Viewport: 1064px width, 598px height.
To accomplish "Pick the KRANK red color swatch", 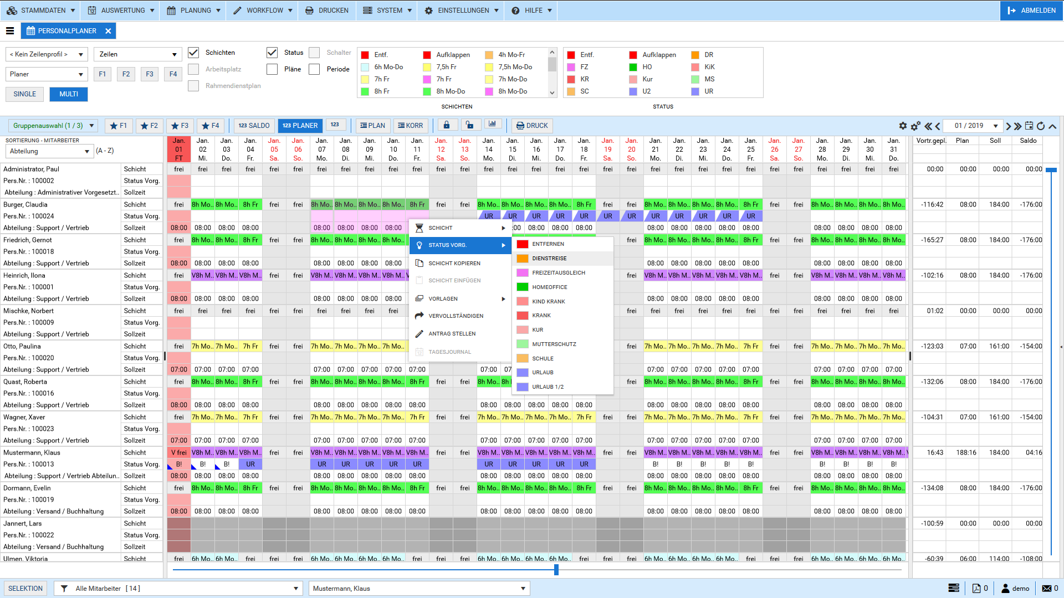I will 522,316.
